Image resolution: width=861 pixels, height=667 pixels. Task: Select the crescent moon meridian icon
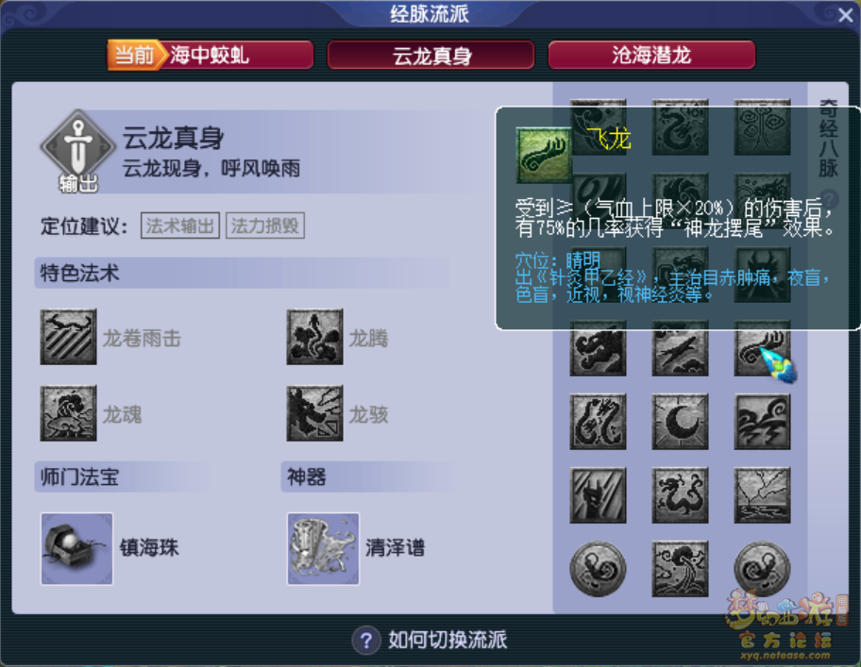[680, 422]
